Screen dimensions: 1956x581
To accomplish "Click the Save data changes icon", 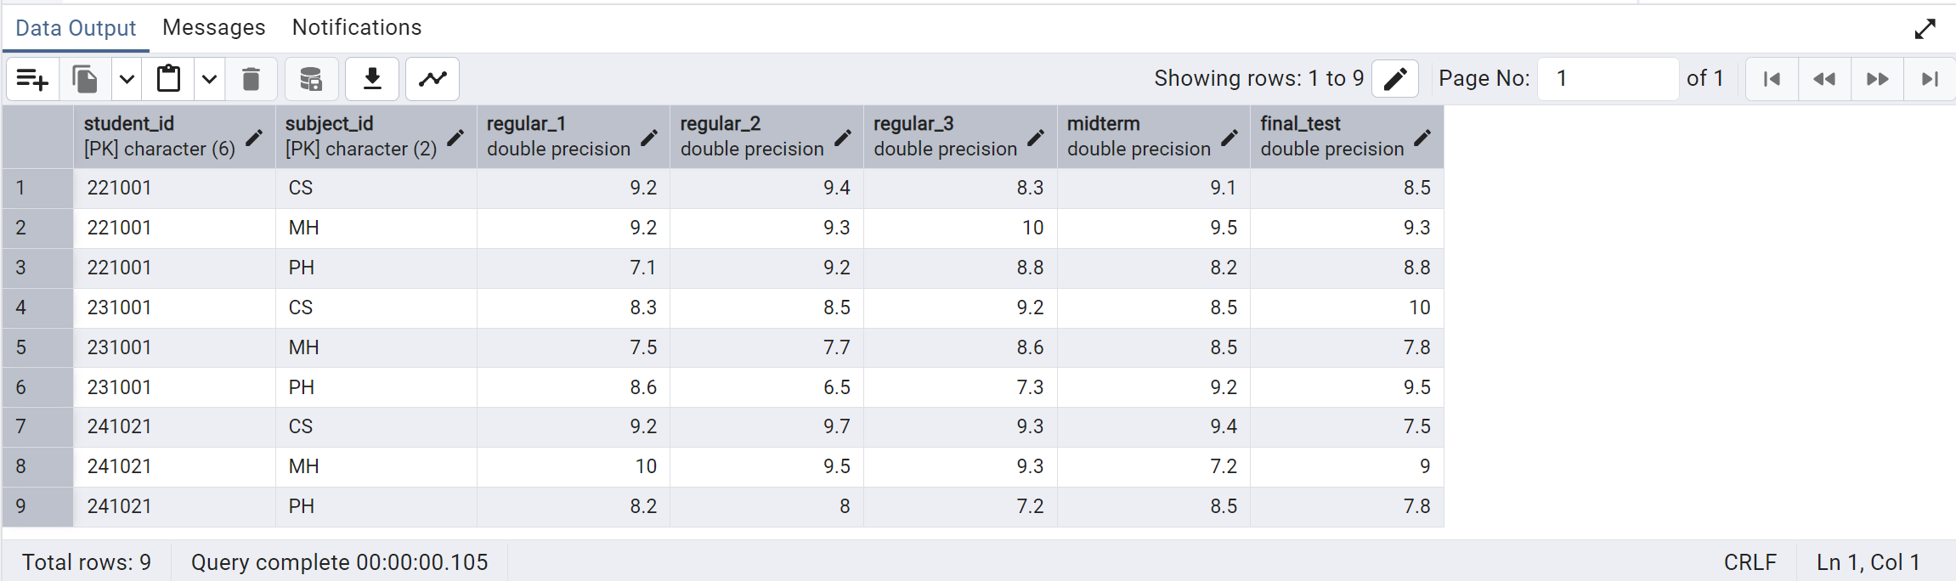I will 311,80.
